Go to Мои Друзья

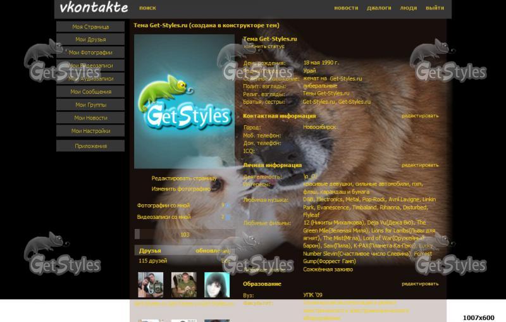pyautogui.click(x=90, y=40)
